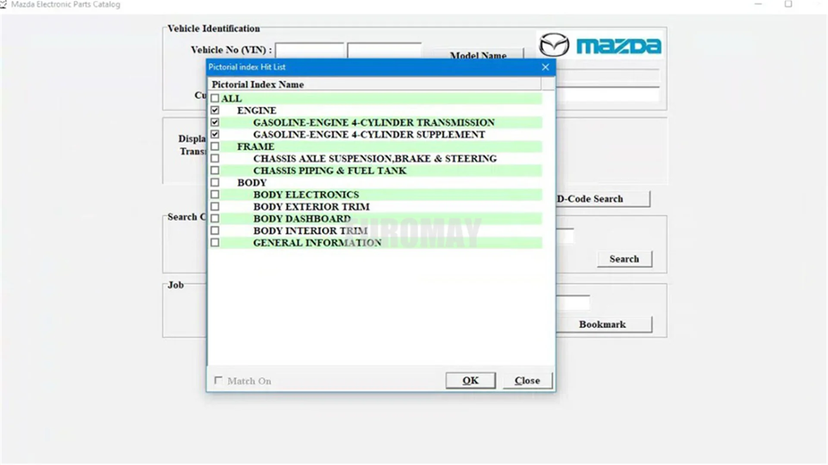Select CHASSIS PIPING & FUEL TANK text
828x465 pixels.
330,171
